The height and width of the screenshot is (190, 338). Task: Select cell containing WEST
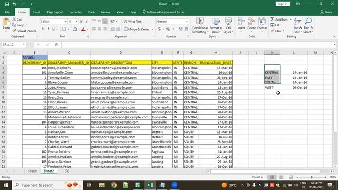tap(273, 88)
